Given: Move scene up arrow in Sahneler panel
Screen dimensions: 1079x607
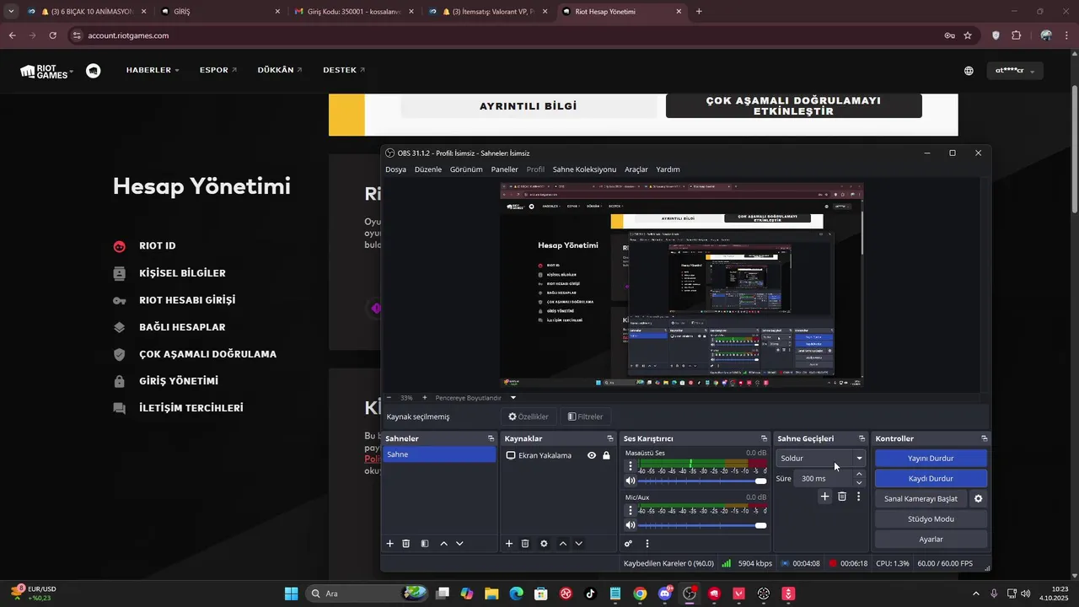Looking at the screenshot, I should [x=444, y=544].
